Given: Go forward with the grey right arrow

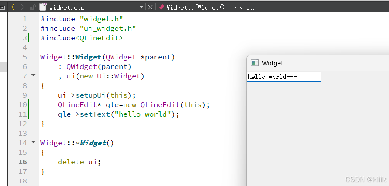Looking at the screenshot, I should pyautogui.click(x=23, y=7).
